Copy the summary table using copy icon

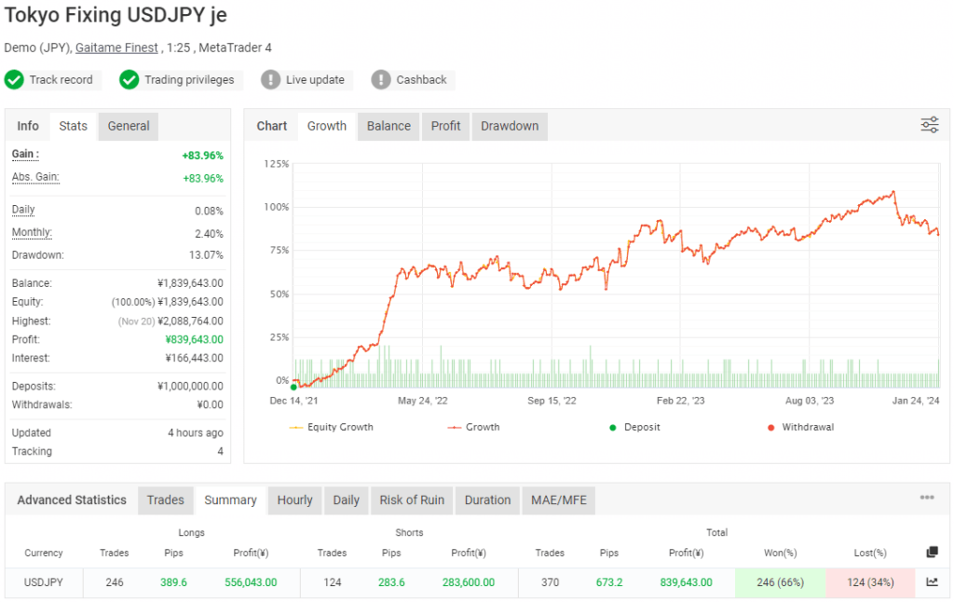(931, 552)
